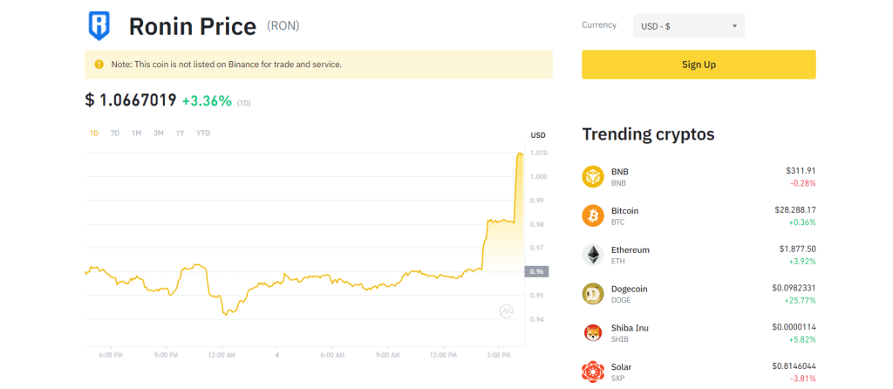Select the 1M chart range tab
The width and height of the screenshot is (893, 389).
point(137,133)
